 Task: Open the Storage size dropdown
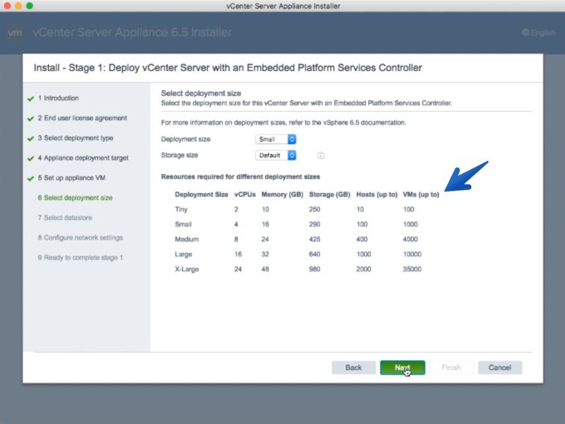pos(276,155)
